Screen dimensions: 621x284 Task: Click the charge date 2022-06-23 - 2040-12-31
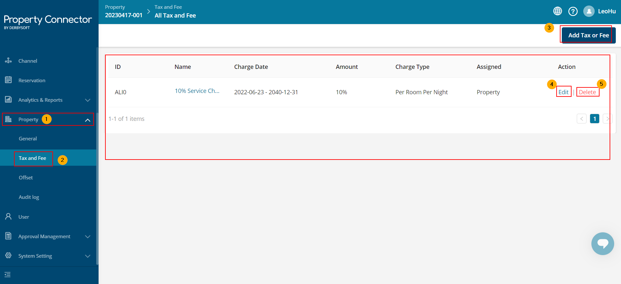point(266,92)
